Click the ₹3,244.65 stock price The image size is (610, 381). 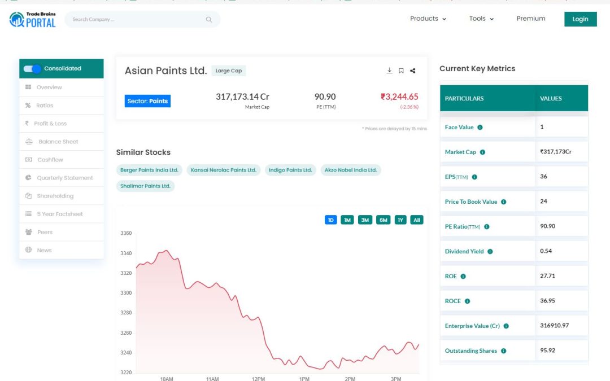pos(399,97)
